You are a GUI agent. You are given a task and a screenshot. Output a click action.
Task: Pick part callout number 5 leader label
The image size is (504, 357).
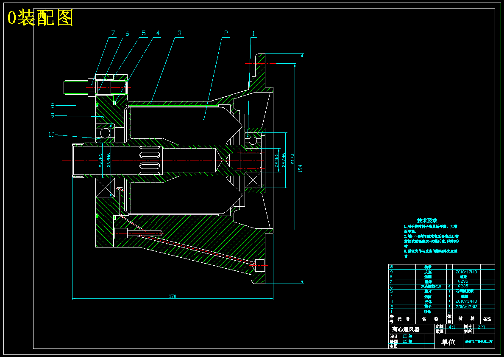pos(144,33)
